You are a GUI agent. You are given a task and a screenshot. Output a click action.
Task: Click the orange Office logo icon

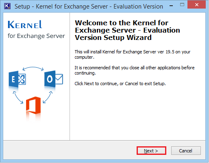coord(33,106)
